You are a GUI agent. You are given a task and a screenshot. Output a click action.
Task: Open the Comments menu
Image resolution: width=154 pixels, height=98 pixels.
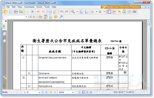coord(29,7)
